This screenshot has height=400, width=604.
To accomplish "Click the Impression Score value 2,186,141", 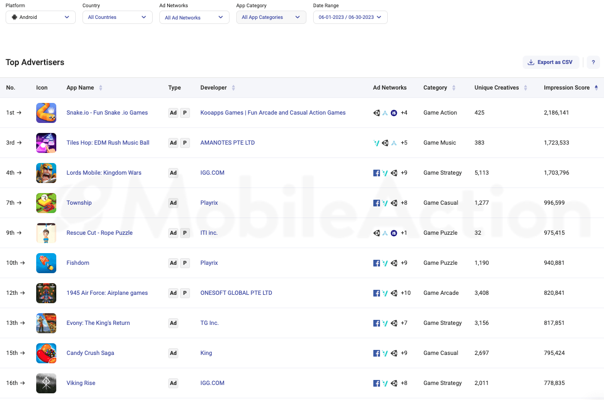I will tap(556, 113).
